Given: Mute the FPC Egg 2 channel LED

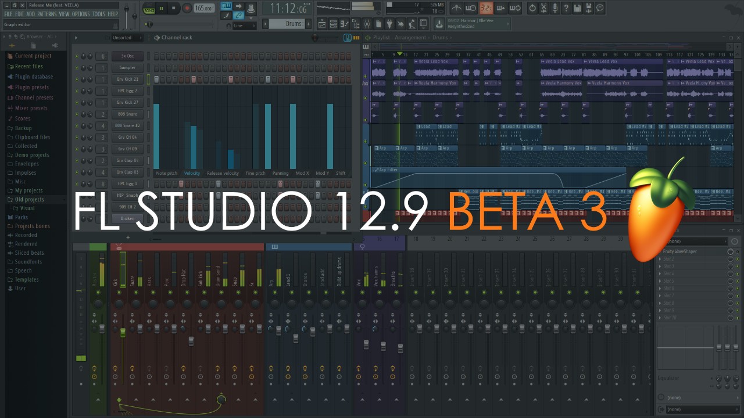Looking at the screenshot, I should coord(76,91).
